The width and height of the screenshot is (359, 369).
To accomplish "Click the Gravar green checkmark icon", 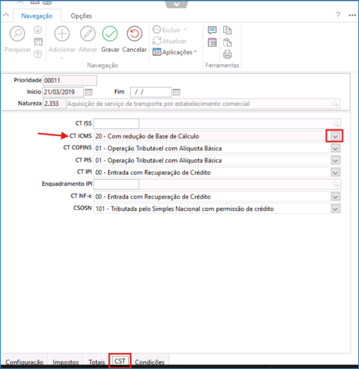I will coord(110,34).
